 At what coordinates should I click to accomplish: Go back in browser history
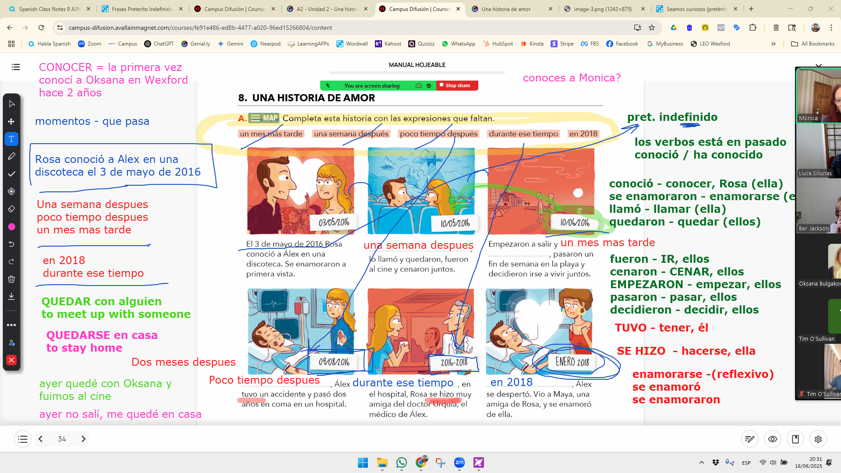(x=10, y=28)
